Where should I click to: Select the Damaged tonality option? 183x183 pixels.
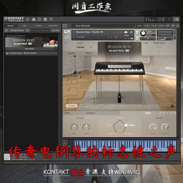(129, 134)
